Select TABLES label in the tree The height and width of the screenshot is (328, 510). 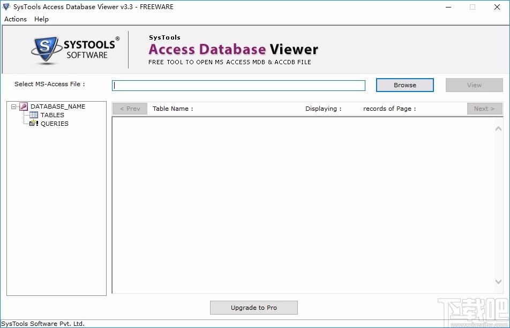pyautogui.click(x=52, y=115)
